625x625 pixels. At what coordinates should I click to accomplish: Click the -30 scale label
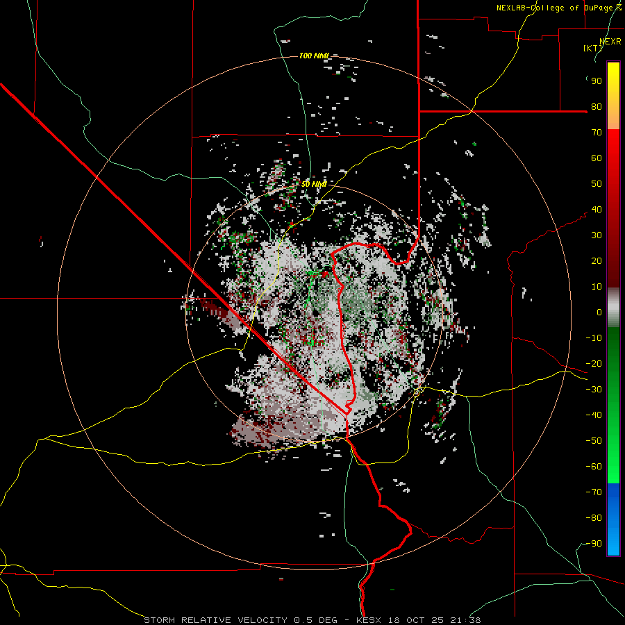coord(594,390)
